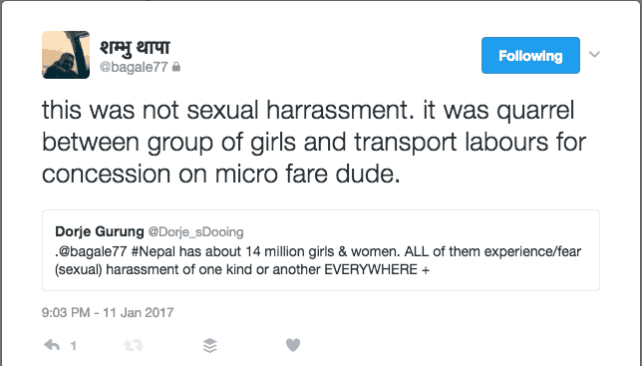Click the reply arrow icon

(52, 345)
